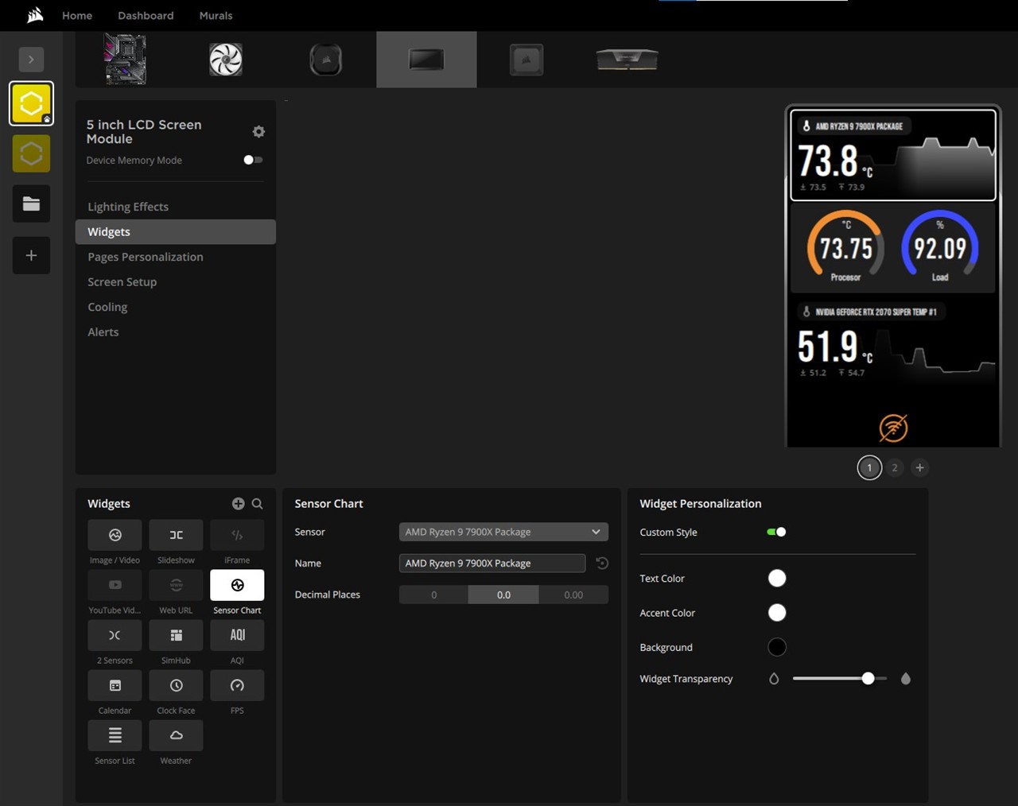This screenshot has width=1018, height=806.
Task: Choose the Sensor Chart widget
Action: [237, 585]
